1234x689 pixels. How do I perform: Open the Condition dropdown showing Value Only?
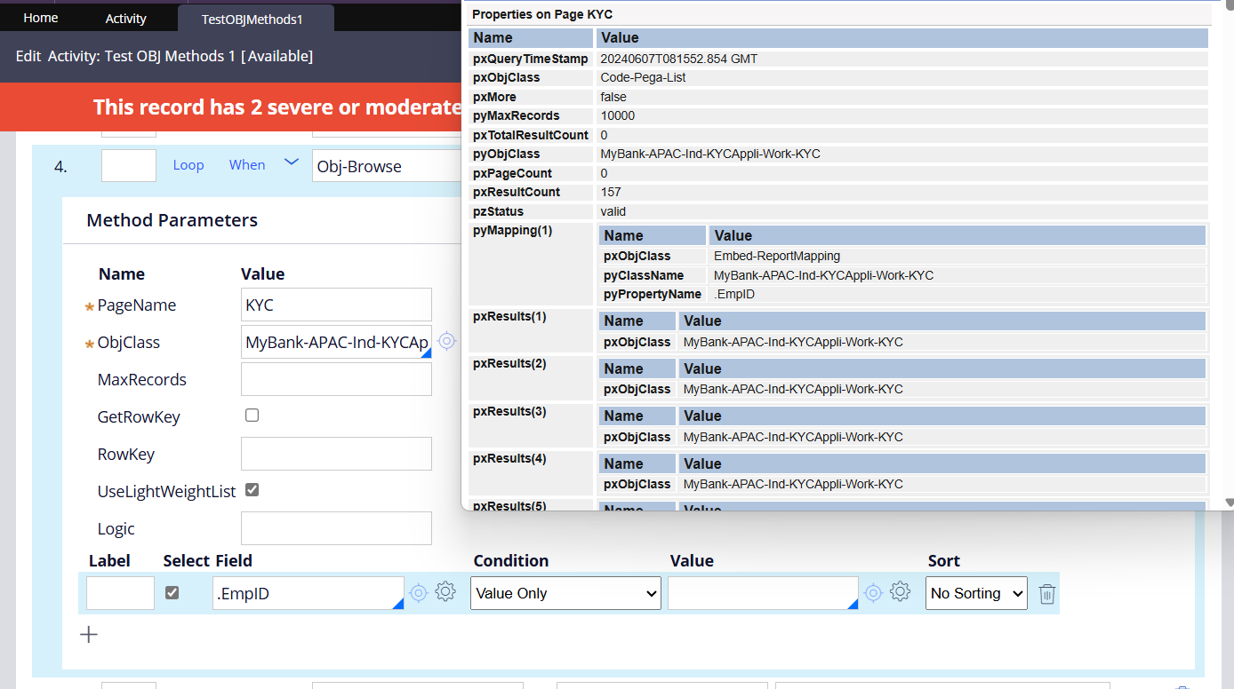pos(565,593)
